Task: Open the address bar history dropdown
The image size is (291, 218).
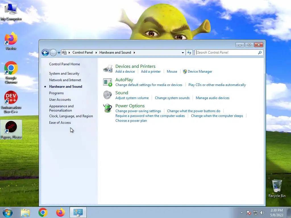Action: [x=183, y=53]
